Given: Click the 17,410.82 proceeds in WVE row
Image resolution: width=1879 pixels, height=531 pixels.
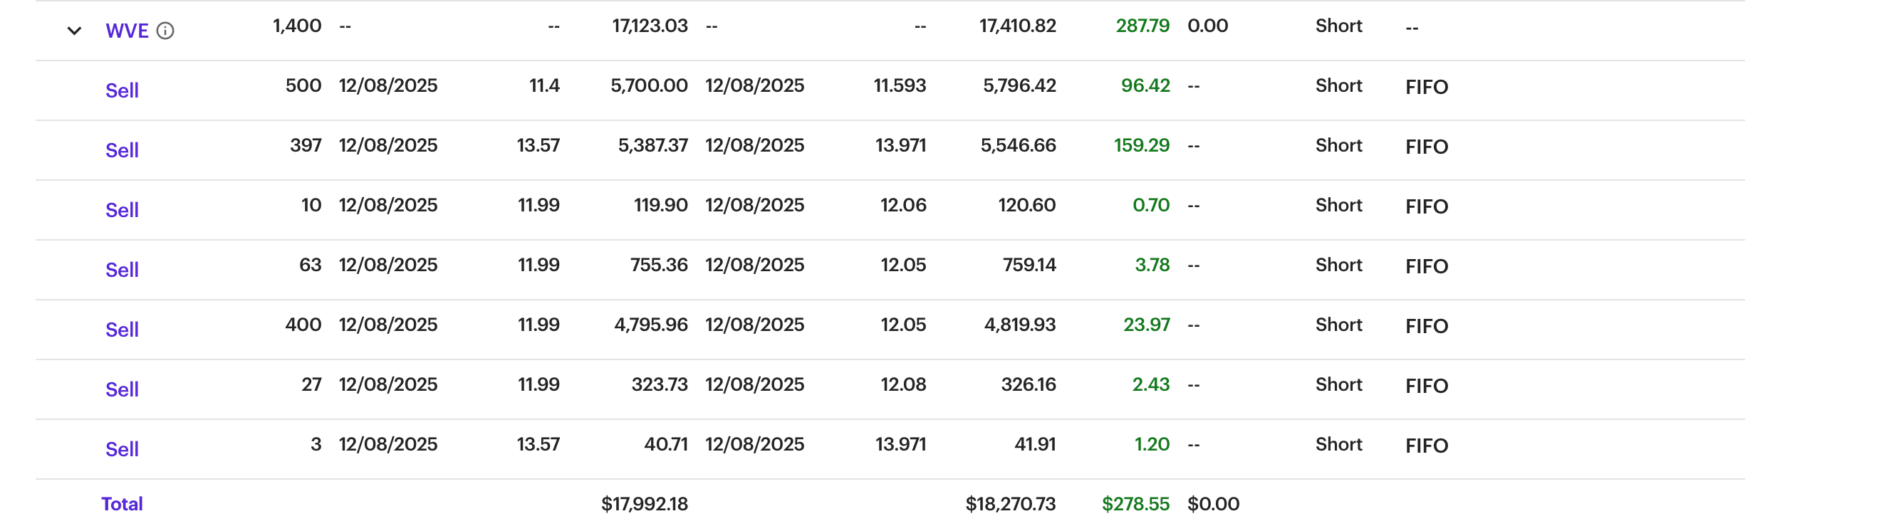Looking at the screenshot, I should pyautogui.click(x=1018, y=26).
